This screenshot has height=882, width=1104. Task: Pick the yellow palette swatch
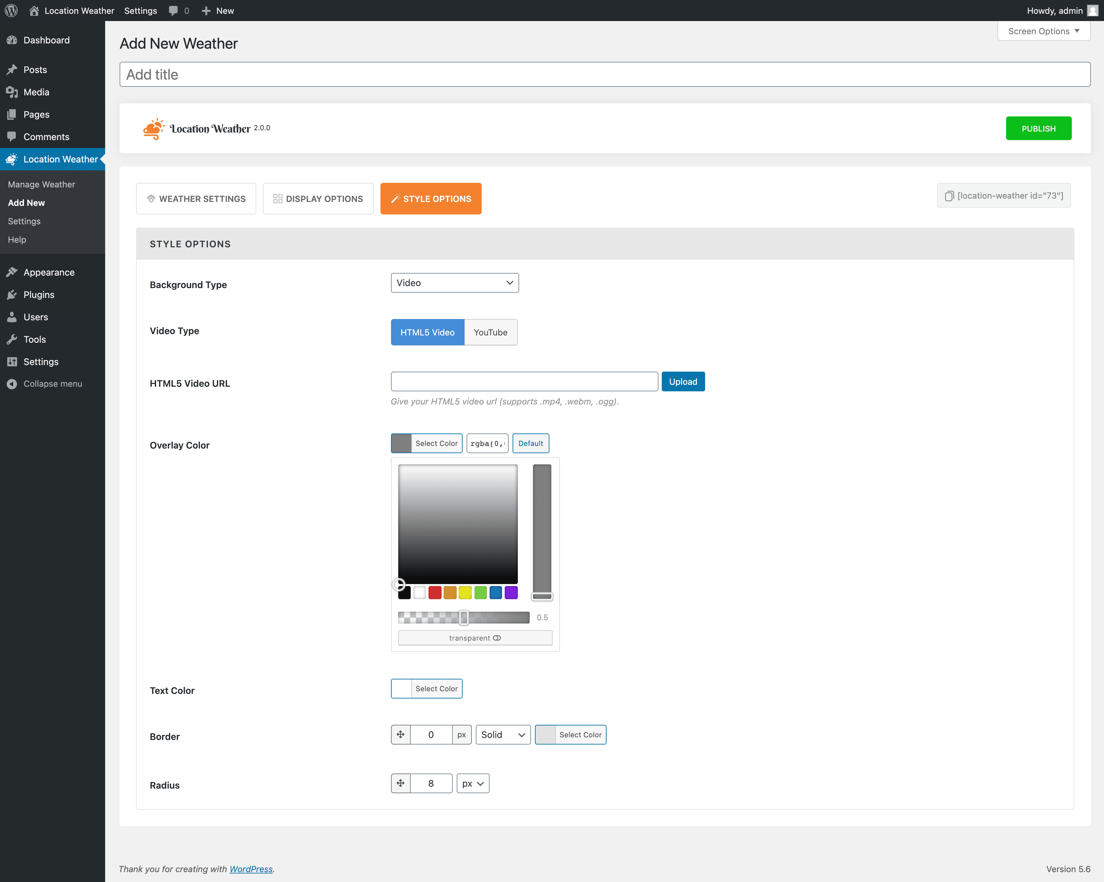point(465,593)
